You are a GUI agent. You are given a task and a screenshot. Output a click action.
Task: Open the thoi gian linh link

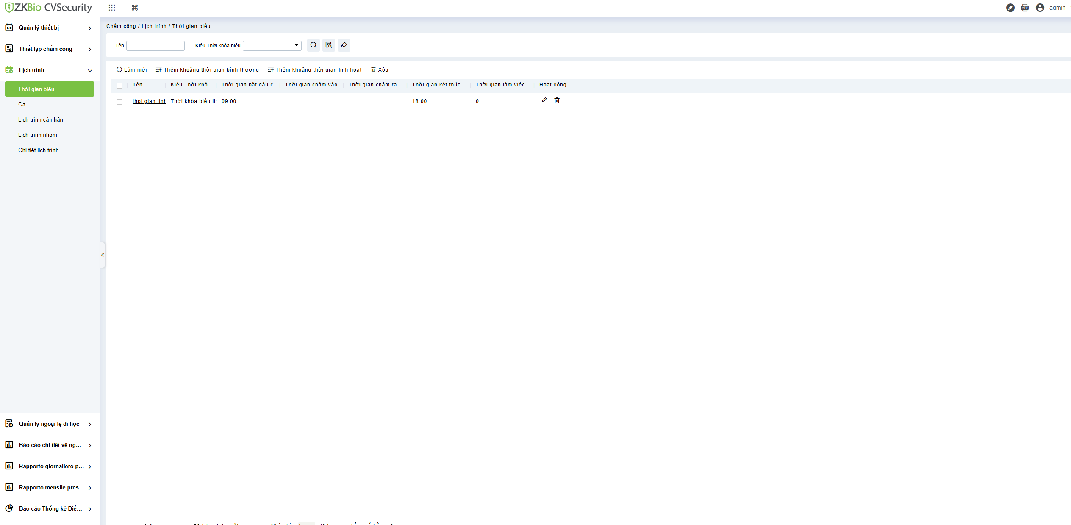149,101
